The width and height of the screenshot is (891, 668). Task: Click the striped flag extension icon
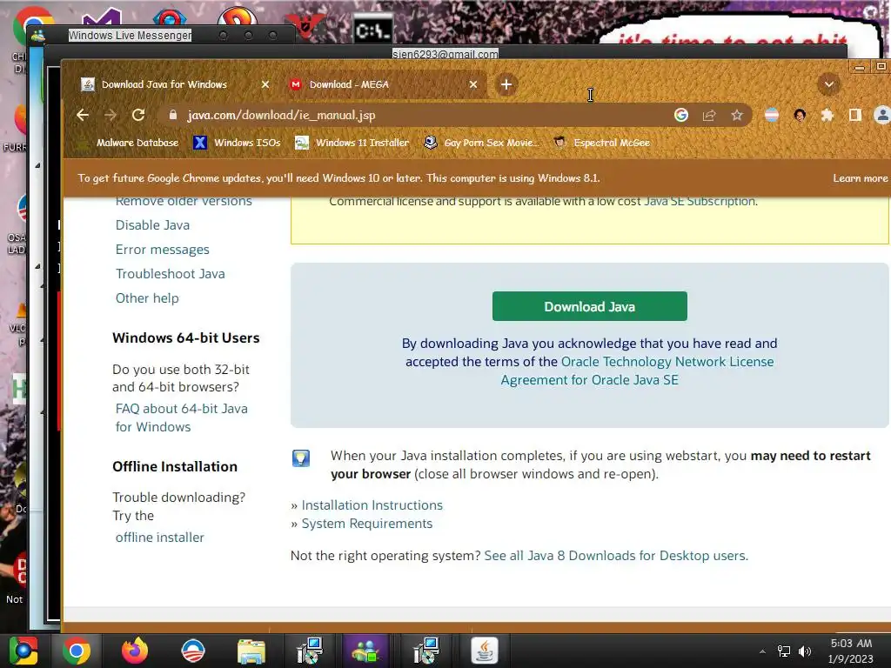pos(772,116)
